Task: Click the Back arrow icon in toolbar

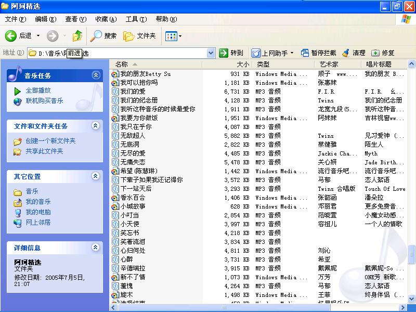Action: pos(11,36)
